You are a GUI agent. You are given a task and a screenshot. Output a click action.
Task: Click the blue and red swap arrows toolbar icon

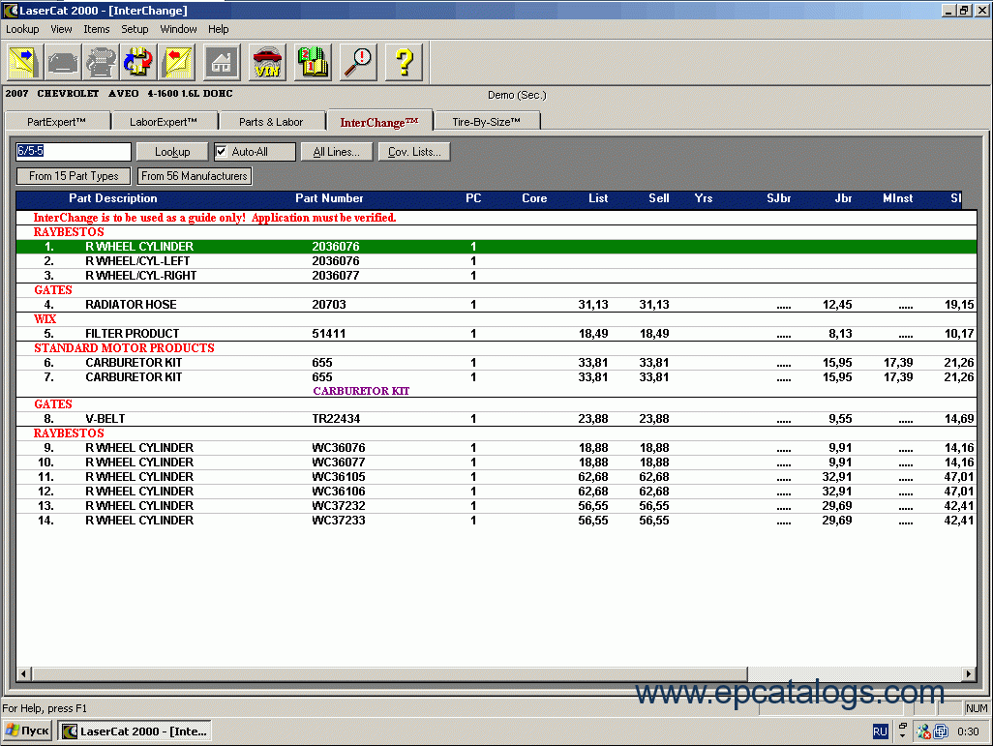click(x=138, y=62)
